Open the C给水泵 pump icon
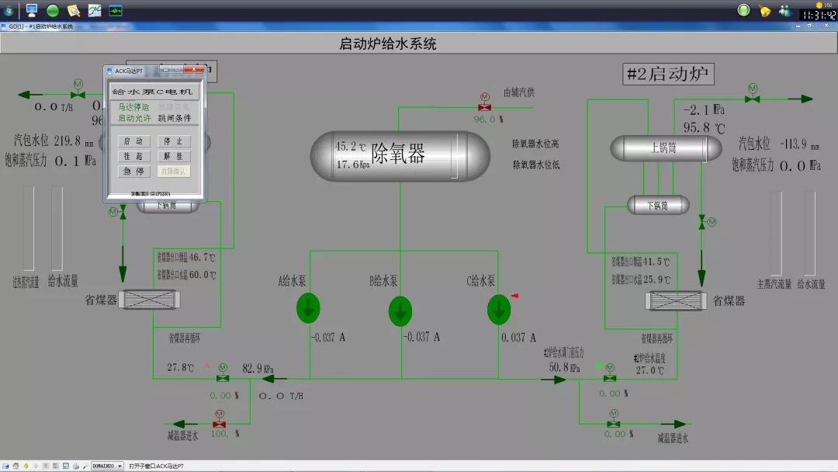The image size is (838, 472). (499, 309)
